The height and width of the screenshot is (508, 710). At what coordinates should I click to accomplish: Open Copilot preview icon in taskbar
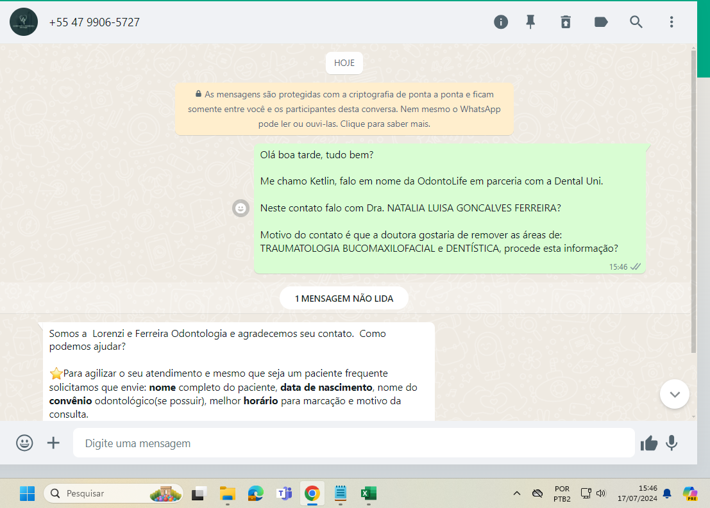point(690,493)
